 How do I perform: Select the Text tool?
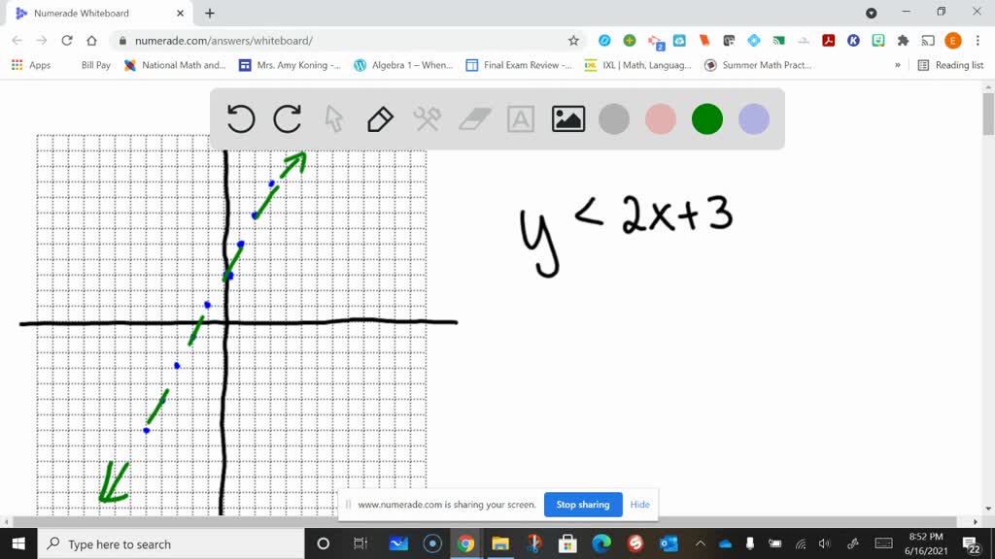pyautogui.click(x=521, y=118)
